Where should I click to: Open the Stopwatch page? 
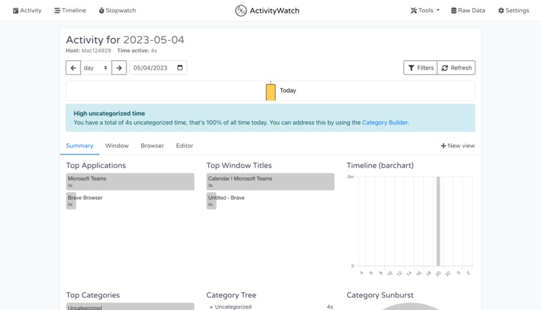(117, 10)
